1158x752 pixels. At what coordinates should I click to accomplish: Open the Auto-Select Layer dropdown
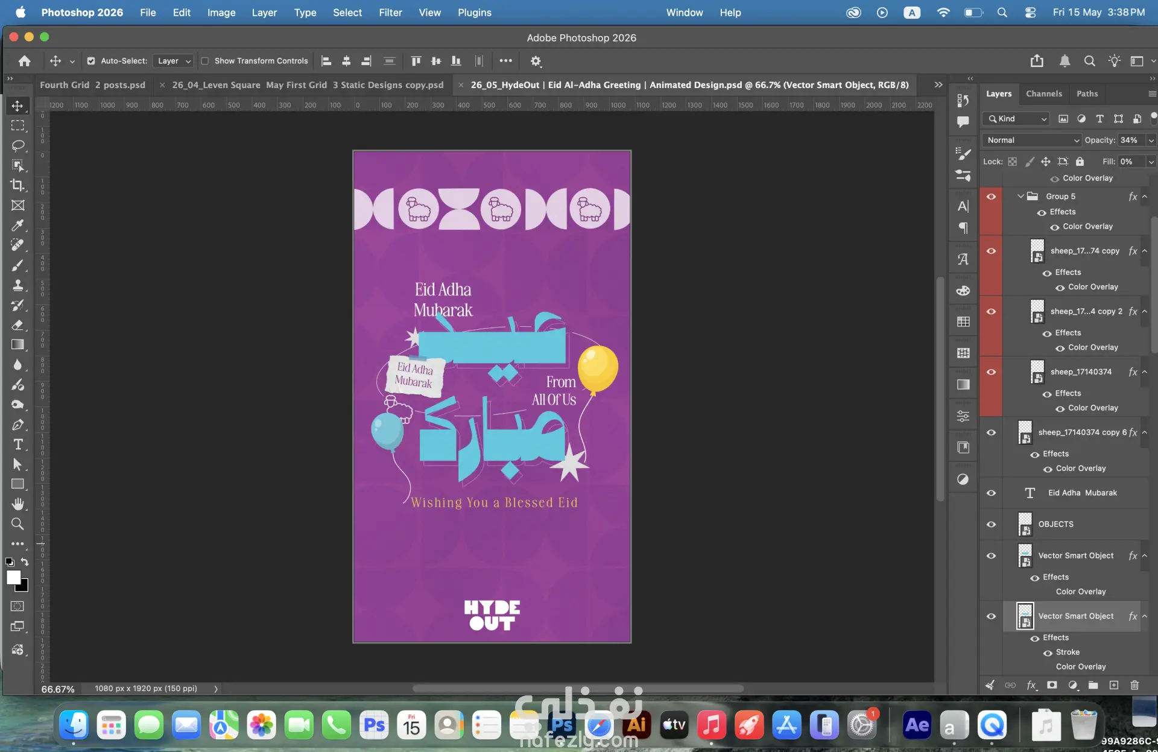(172, 61)
